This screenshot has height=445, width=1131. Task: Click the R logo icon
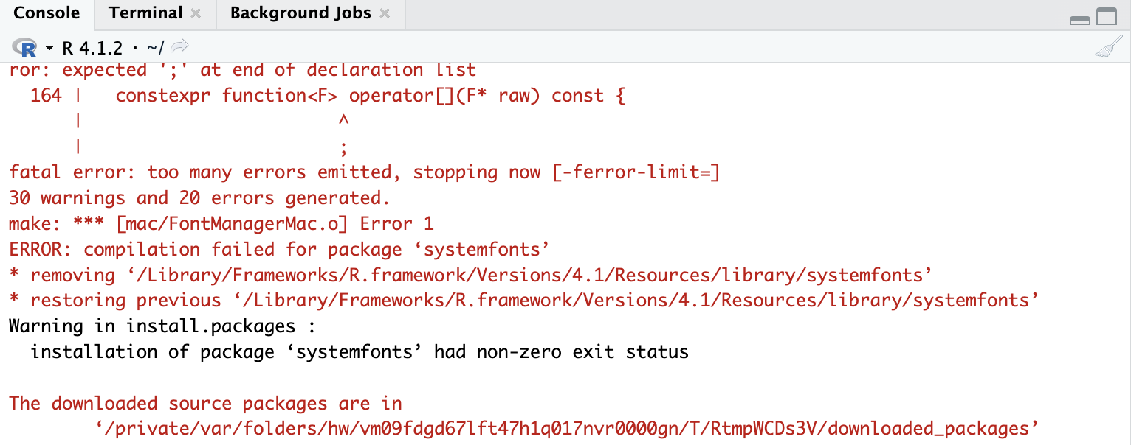24,49
